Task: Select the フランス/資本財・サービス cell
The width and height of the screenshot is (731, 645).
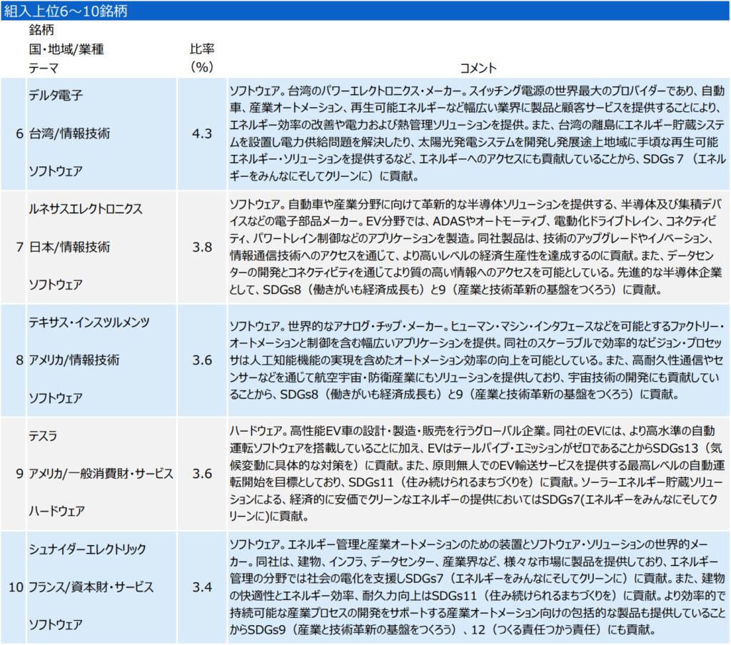Action: [91, 587]
